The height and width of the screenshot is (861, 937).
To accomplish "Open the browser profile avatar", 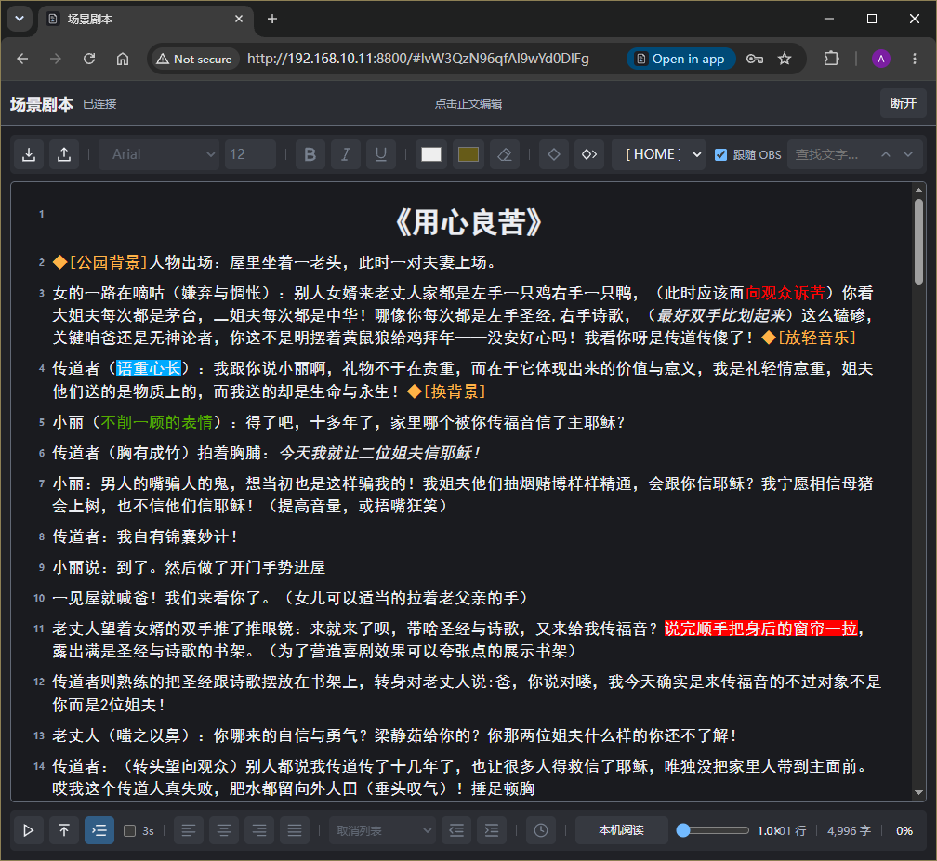I will (x=881, y=59).
